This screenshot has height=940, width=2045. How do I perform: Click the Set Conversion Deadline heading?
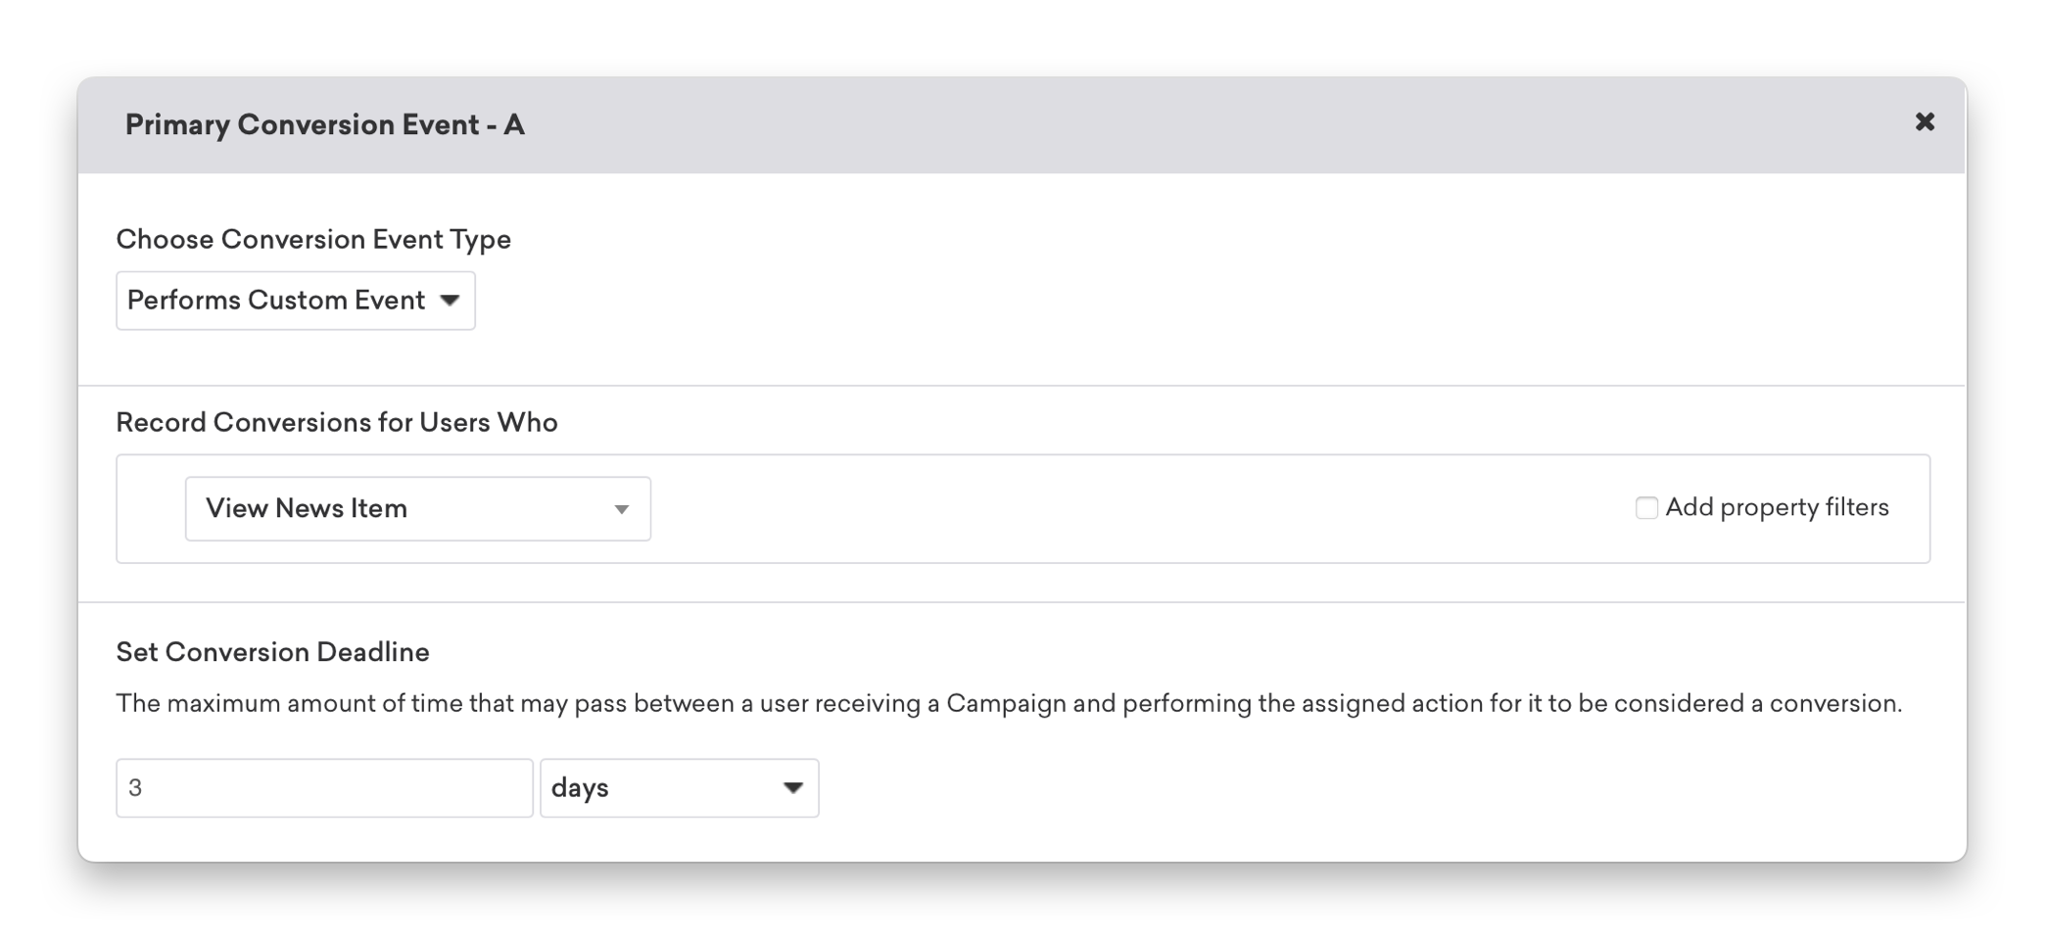point(273,653)
